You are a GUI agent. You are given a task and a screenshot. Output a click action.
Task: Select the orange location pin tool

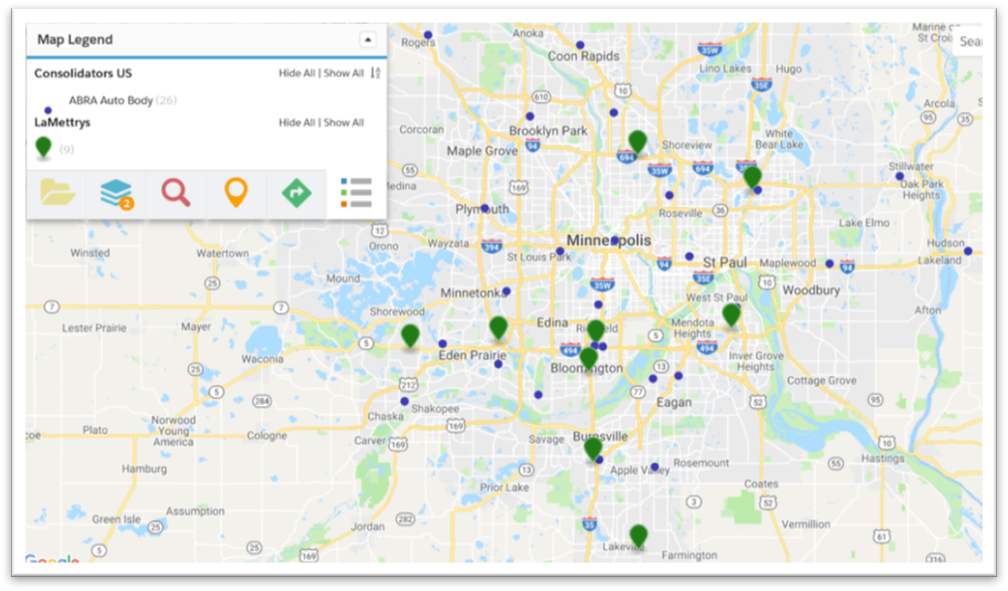tap(236, 192)
